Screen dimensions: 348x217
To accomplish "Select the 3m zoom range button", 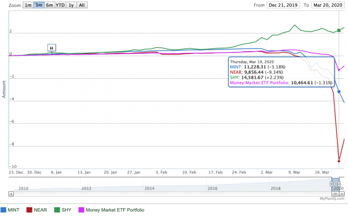I will 39,5.
